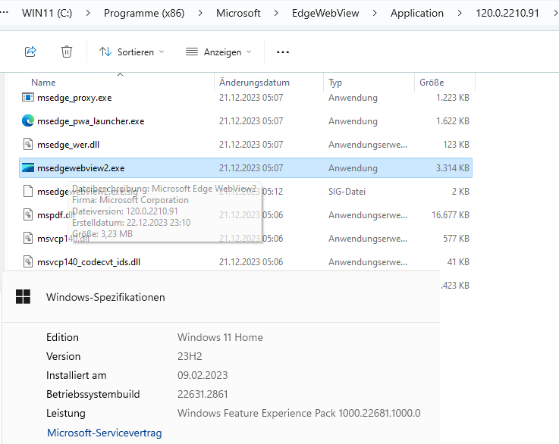Click the msedge_wer.dll file icon

[28, 144]
